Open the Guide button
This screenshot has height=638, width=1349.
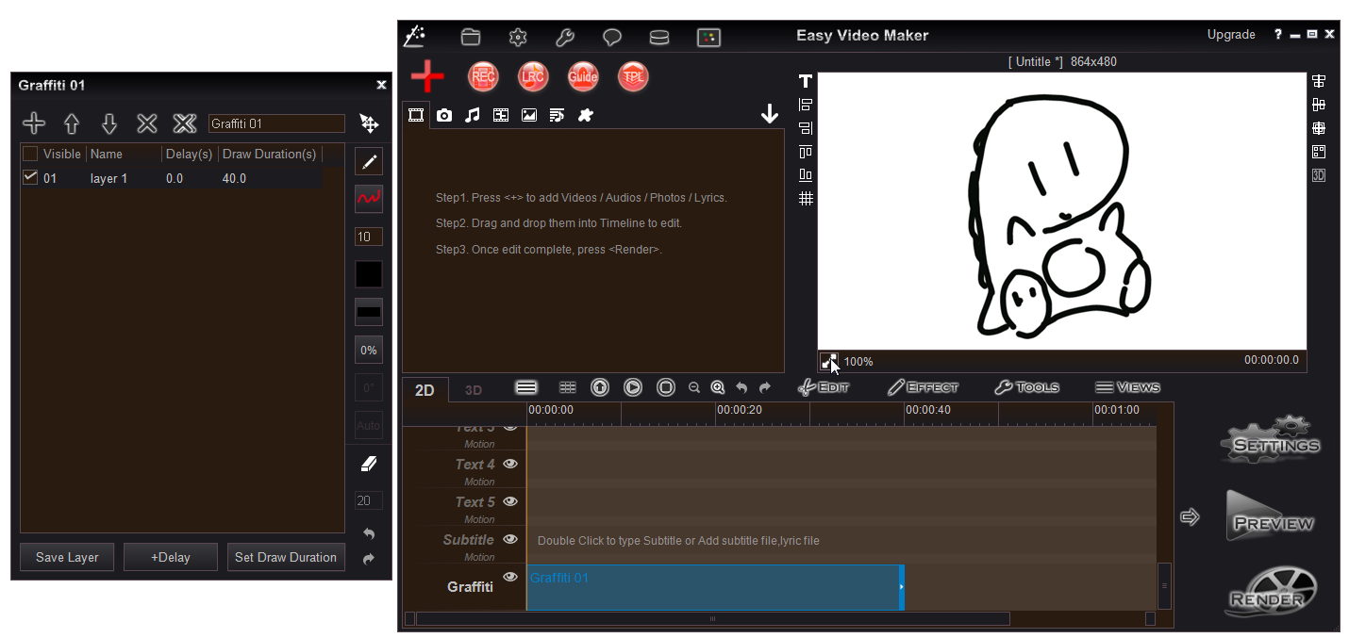(x=583, y=76)
